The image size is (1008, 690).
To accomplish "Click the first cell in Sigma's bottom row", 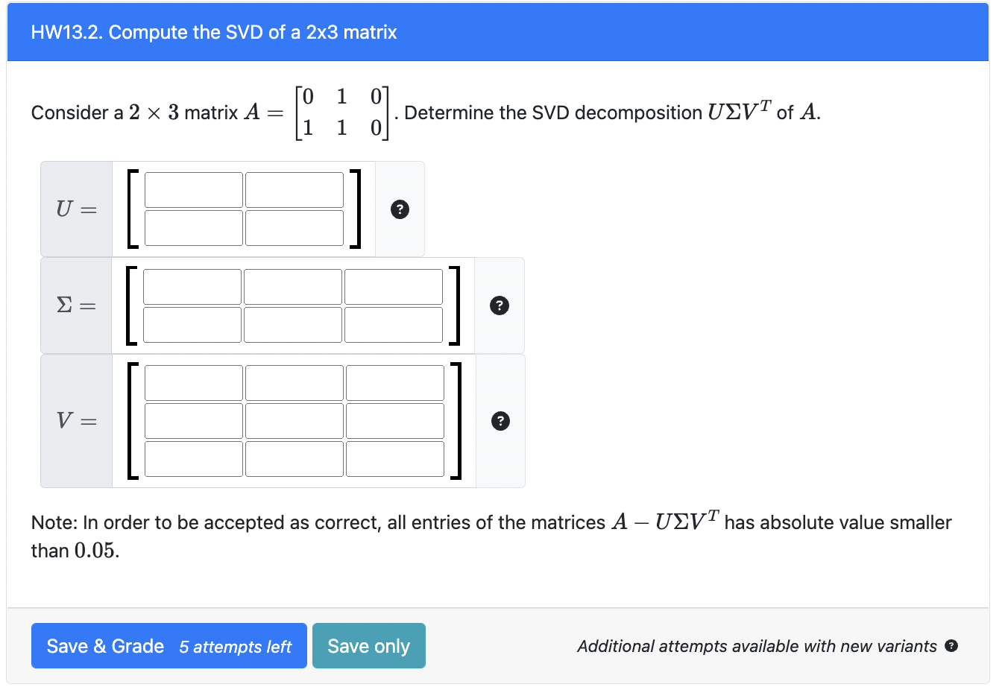I will click(x=193, y=324).
